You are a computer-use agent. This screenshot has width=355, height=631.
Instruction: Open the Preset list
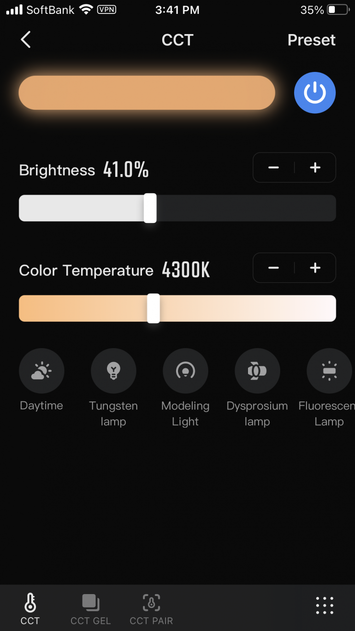pos(311,40)
